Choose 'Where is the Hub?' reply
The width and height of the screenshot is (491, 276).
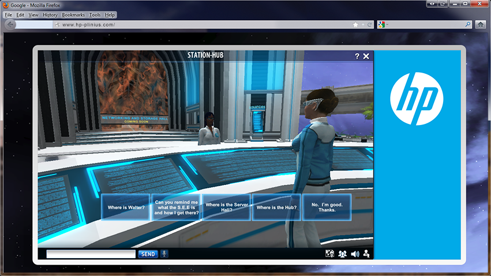pyautogui.click(x=276, y=207)
